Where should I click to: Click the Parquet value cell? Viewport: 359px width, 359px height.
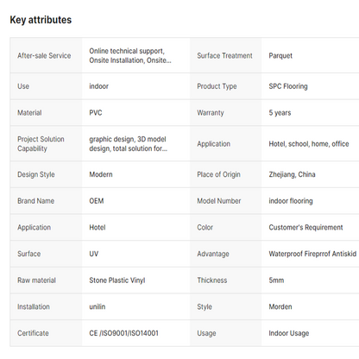pyautogui.click(x=310, y=55)
